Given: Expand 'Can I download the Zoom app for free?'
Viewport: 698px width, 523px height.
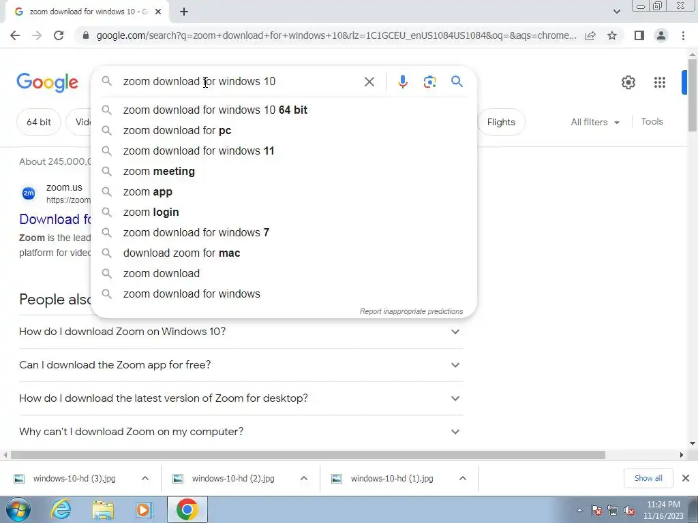Looking at the screenshot, I should [x=241, y=365].
